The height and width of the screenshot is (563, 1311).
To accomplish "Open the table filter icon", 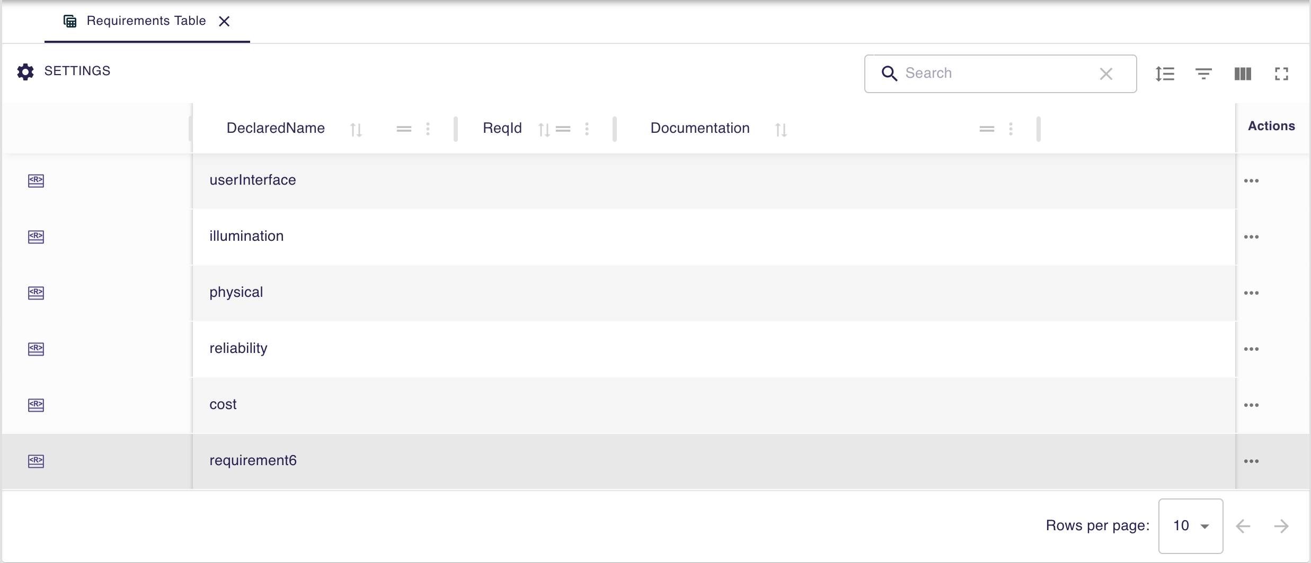I will click(1203, 74).
